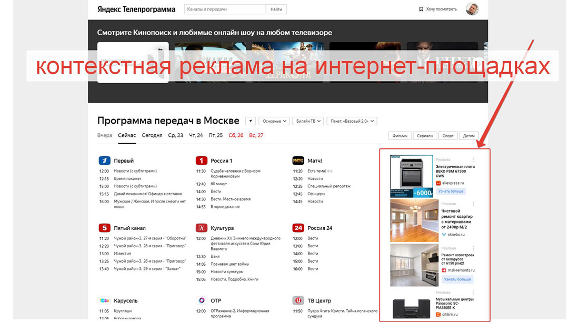Open the options menu on the msk-remonts ad
The width and height of the screenshot is (579, 322).
point(473,248)
